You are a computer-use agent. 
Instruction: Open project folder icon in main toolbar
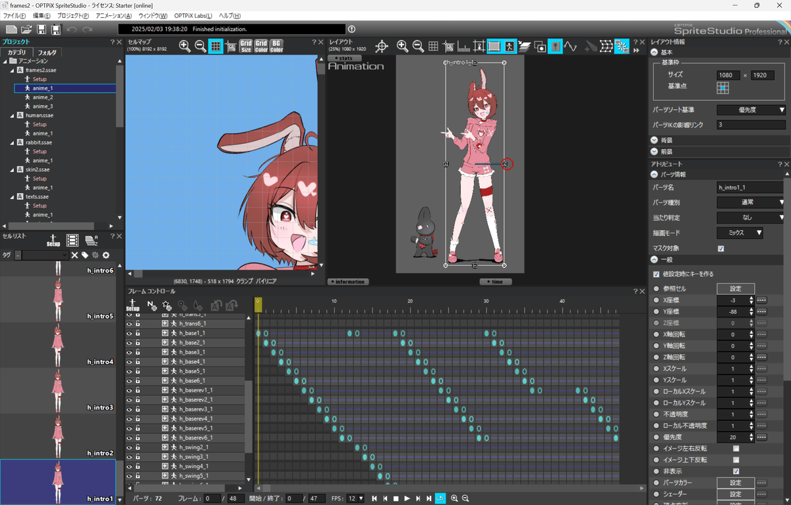click(x=26, y=30)
